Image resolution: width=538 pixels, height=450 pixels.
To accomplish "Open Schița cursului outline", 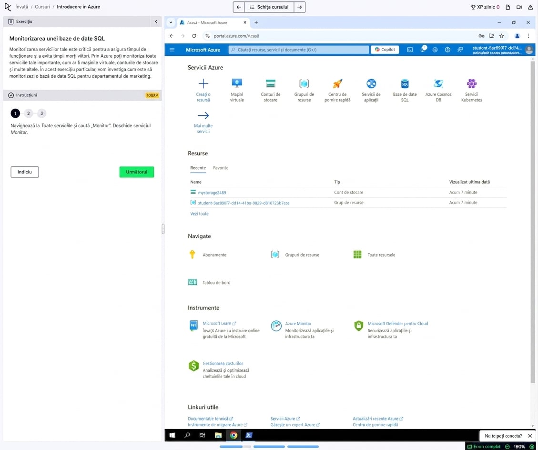I will click(x=269, y=7).
